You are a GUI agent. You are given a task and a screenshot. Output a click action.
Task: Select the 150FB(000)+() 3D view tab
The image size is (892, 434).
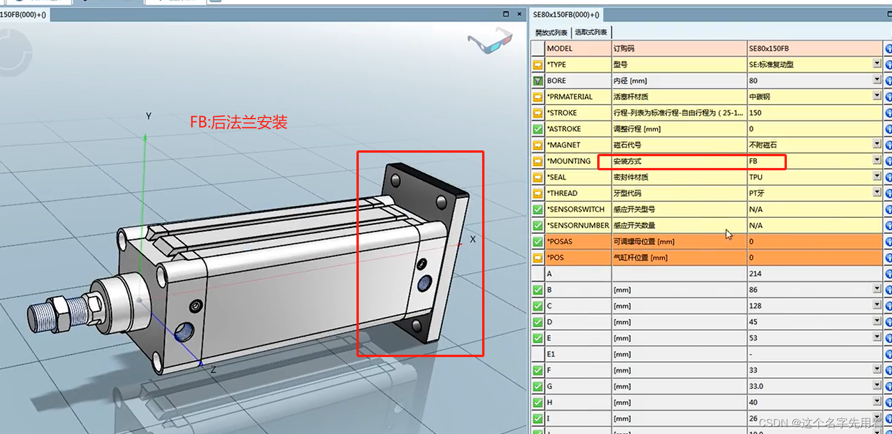pos(23,14)
